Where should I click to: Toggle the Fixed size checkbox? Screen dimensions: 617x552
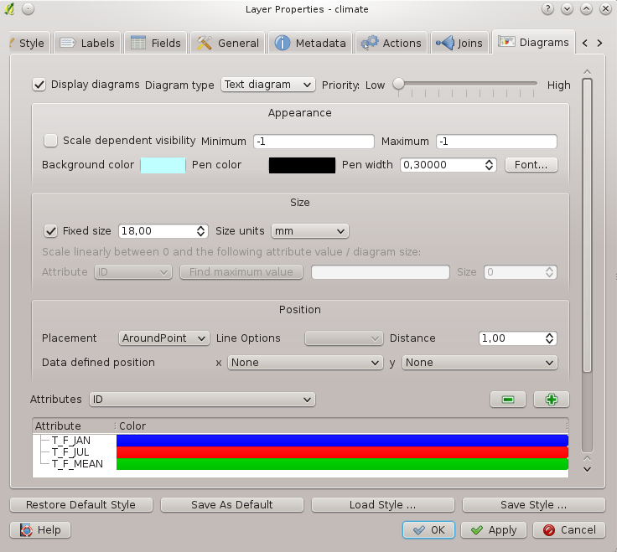(50, 231)
